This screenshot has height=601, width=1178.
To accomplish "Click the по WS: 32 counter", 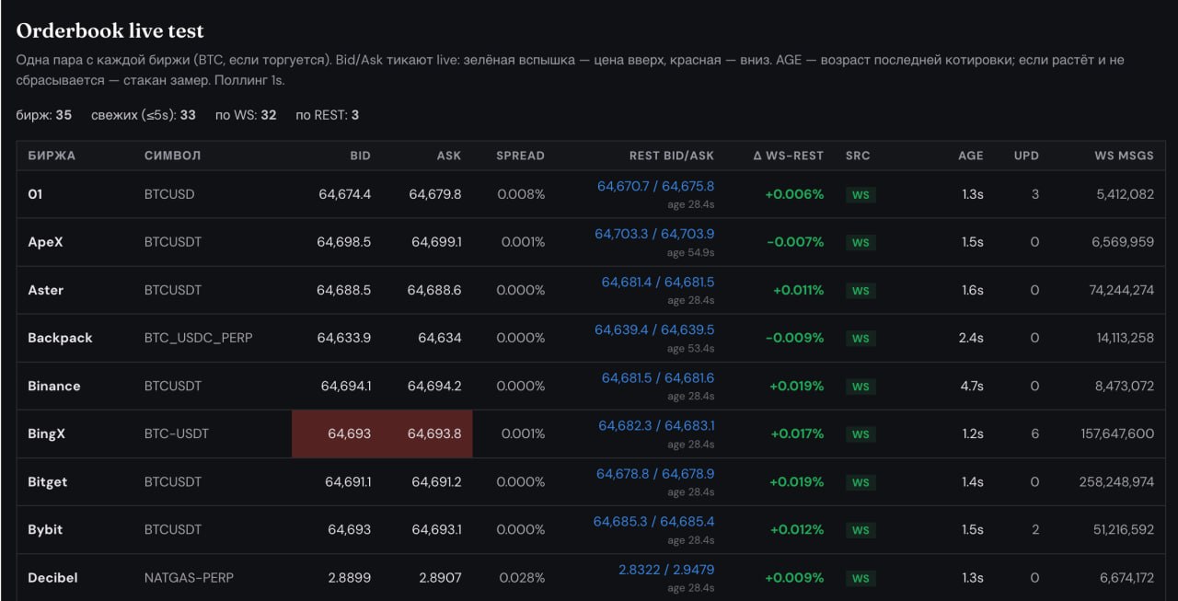I will point(246,115).
